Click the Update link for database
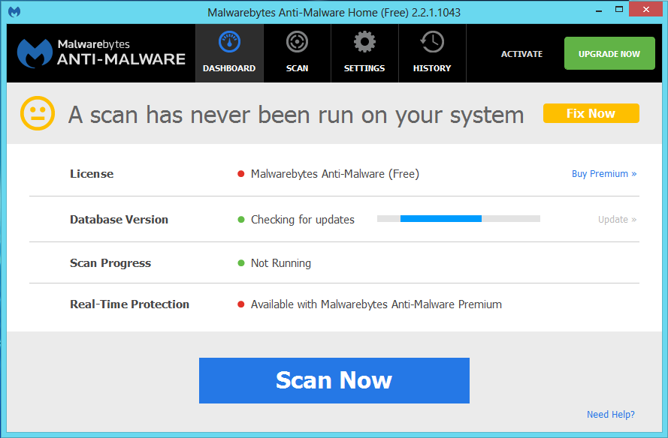This screenshot has width=668, height=438. point(617,220)
